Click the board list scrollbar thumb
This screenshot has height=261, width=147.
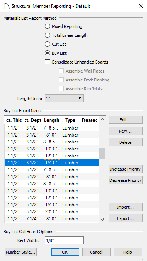pyautogui.click(x=102, y=154)
